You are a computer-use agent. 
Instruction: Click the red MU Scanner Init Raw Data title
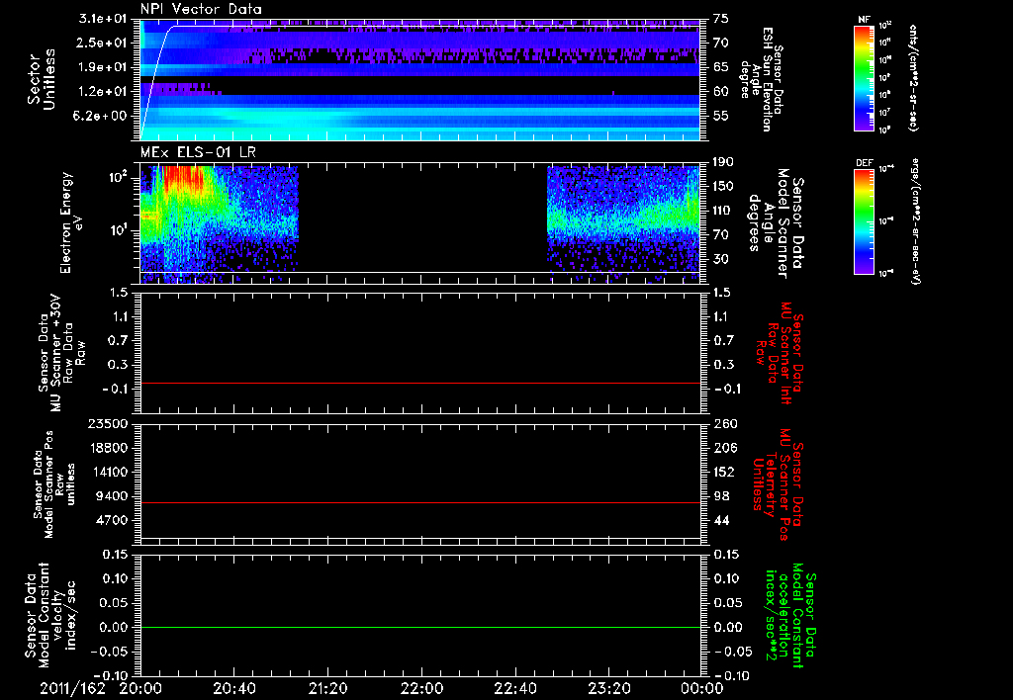coord(781,353)
